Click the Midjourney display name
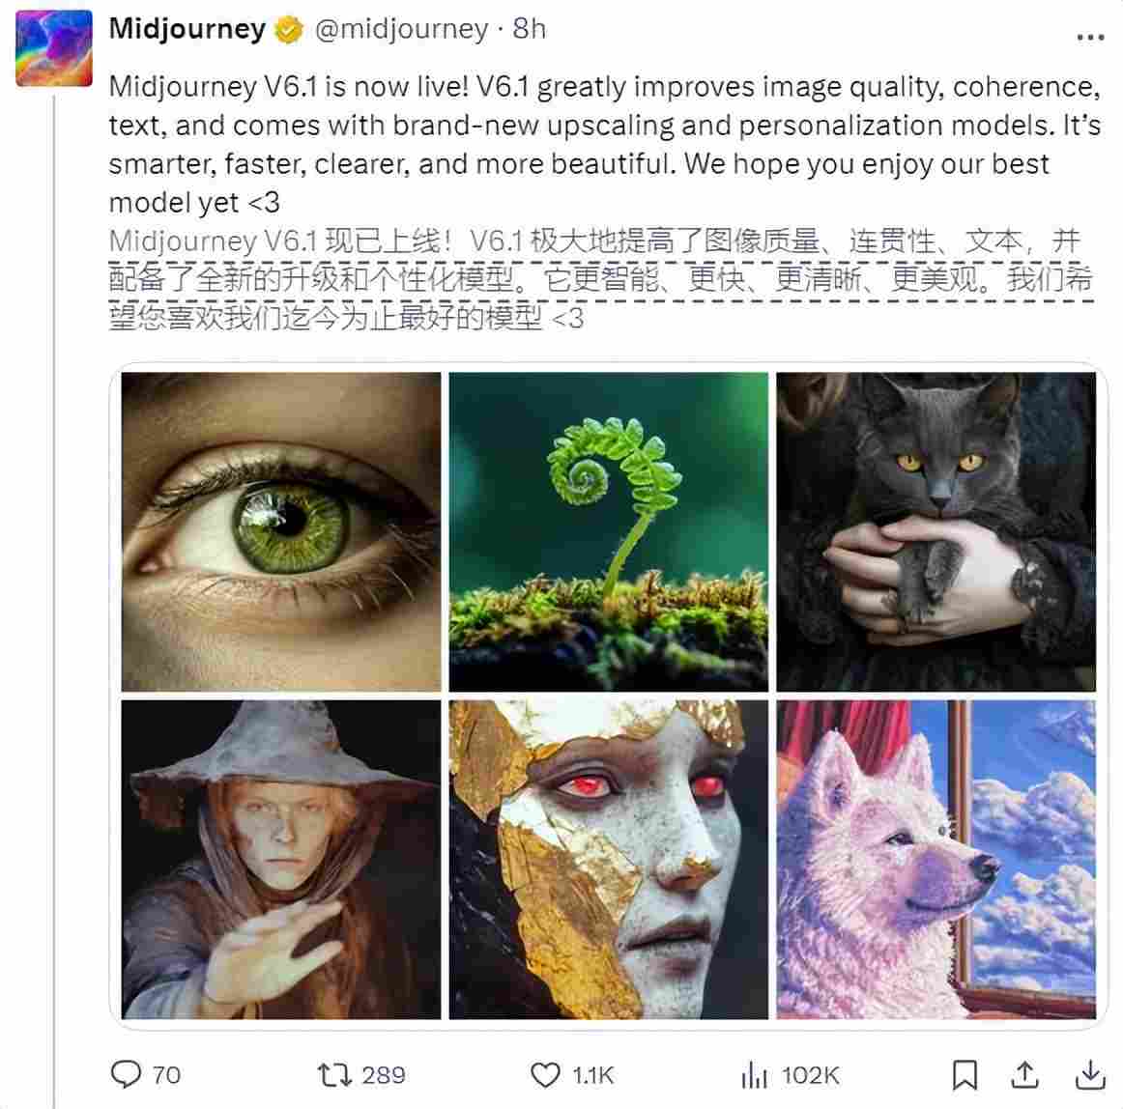The width and height of the screenshot is (1123, 1109). click(188, 29)
